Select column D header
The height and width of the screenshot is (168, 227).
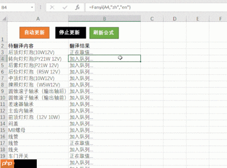(x=175, y=19)
